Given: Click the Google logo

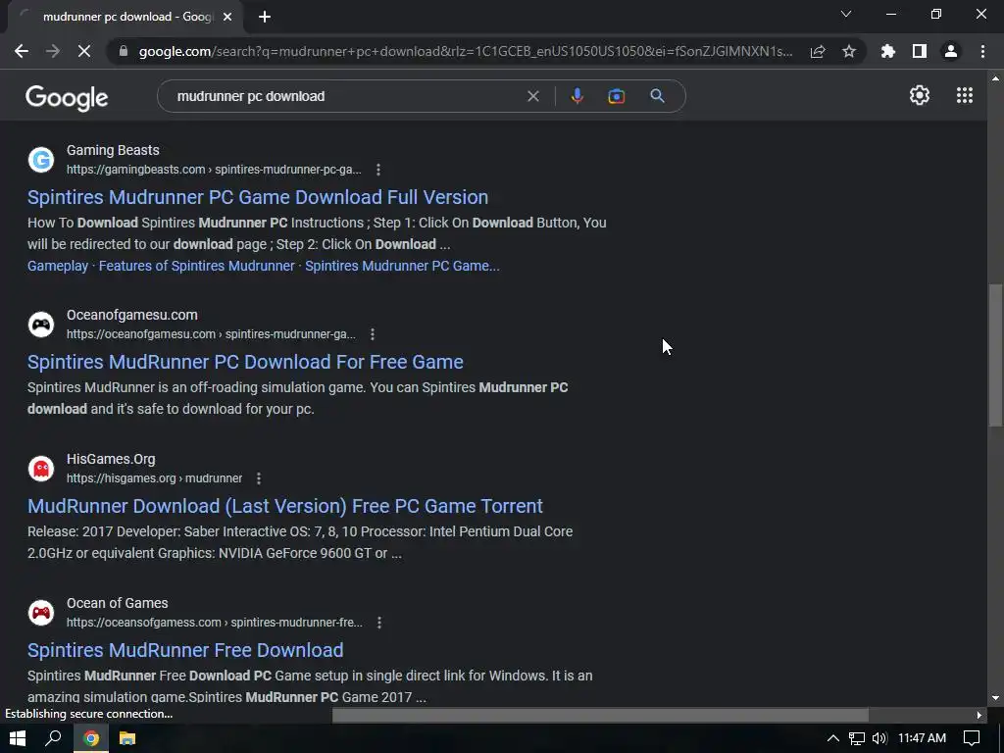Looking at the screenshot, I should click(x=67, y=97).
